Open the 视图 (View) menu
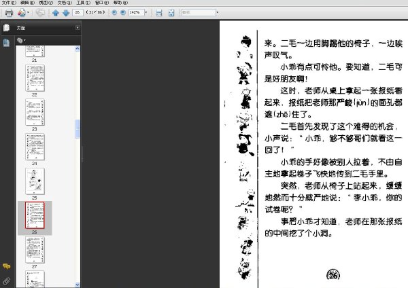The height and width of the screenshot is (288, 408). (x=46, y=3)
